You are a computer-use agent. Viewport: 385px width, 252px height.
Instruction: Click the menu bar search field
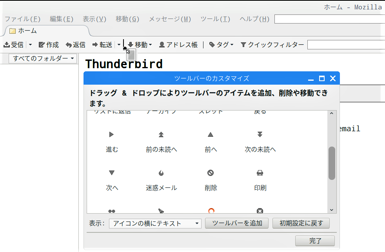click(329, 19)
